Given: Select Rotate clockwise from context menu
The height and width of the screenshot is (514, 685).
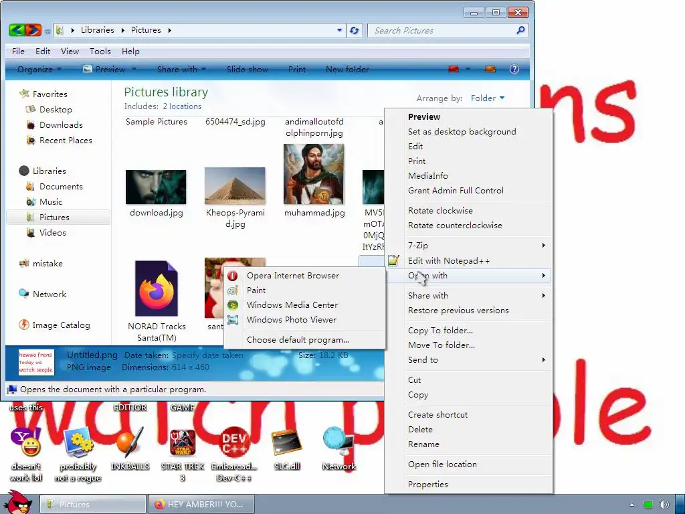Looking at the screenshot, I should (440, 211).
